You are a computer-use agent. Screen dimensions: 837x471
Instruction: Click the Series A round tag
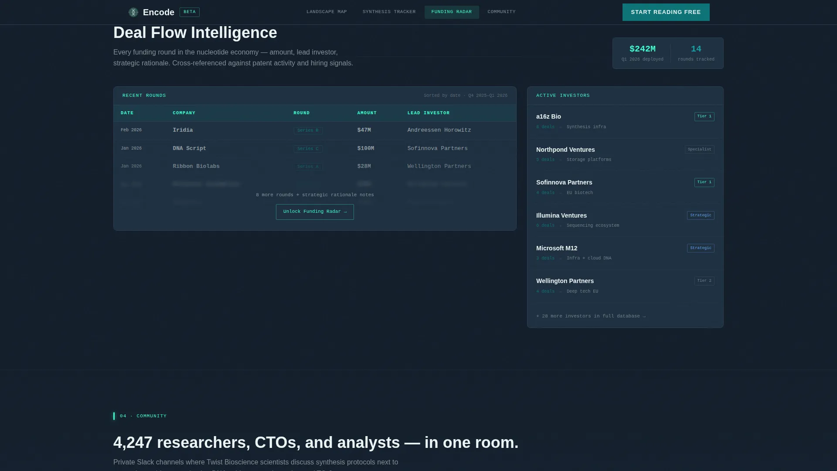(x=308, y=167)
